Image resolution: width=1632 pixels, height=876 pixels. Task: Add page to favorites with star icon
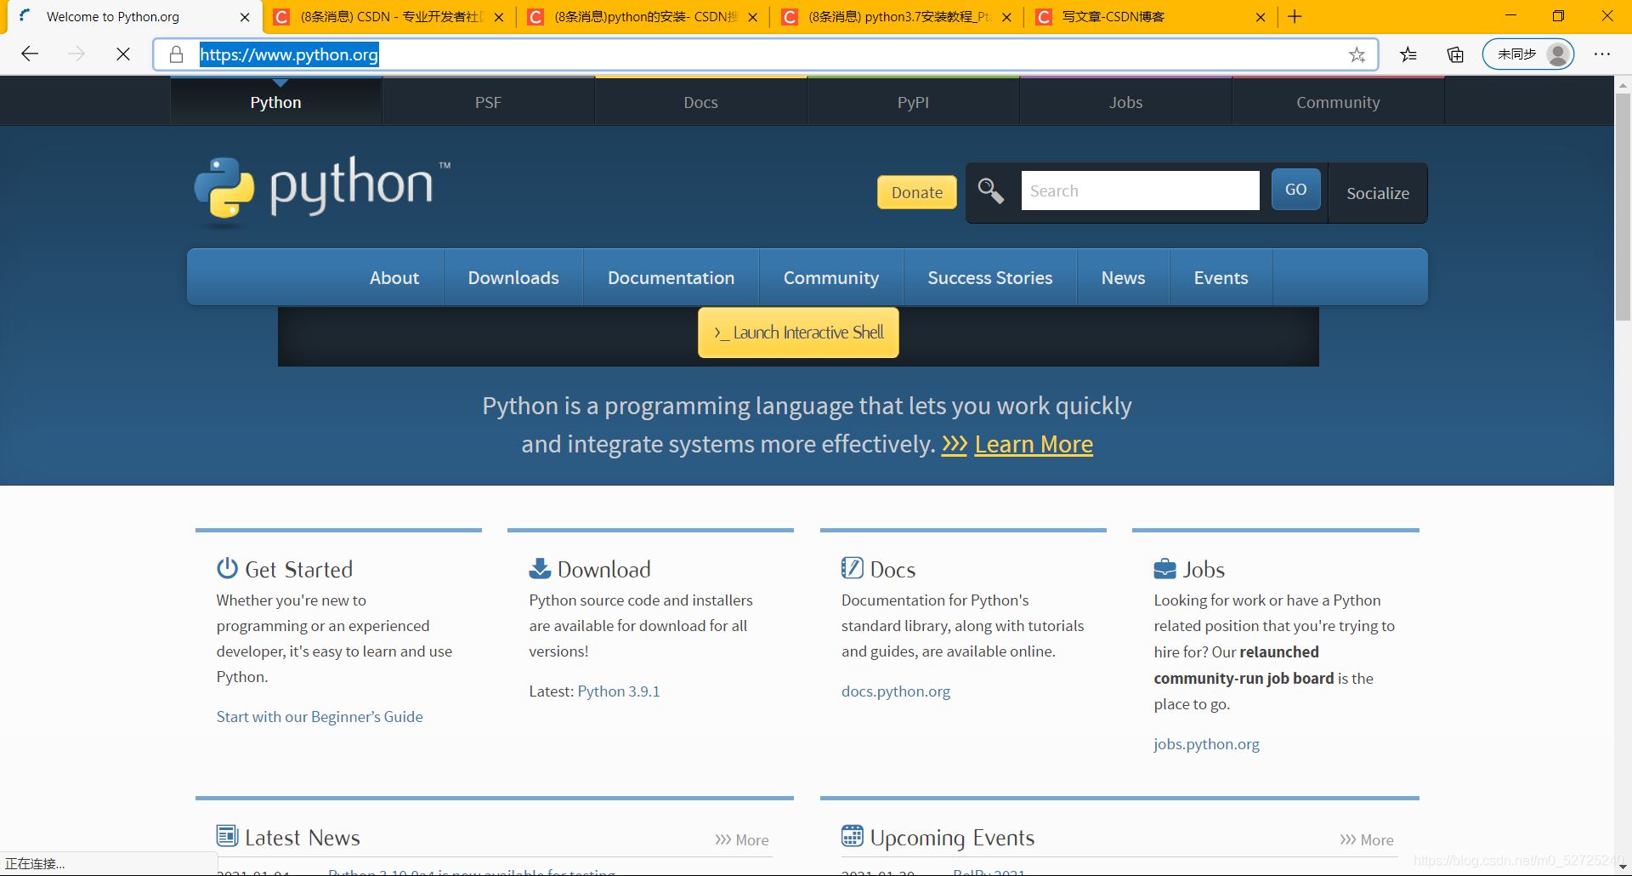click(1357, 54)
